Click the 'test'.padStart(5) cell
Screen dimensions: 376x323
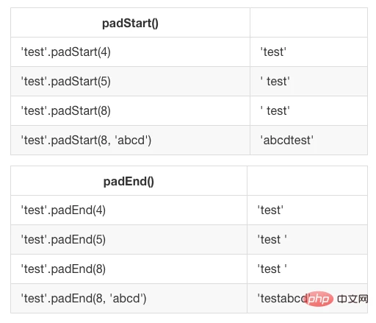130,82
